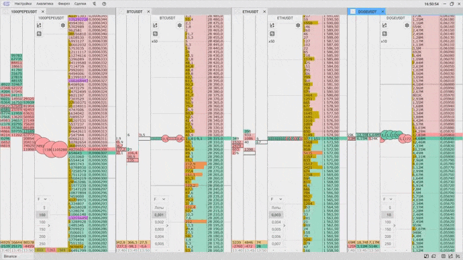Screen dimensions: 463x260
Task: Click the screenshot icon in bottom status bar
Action: 426,257
